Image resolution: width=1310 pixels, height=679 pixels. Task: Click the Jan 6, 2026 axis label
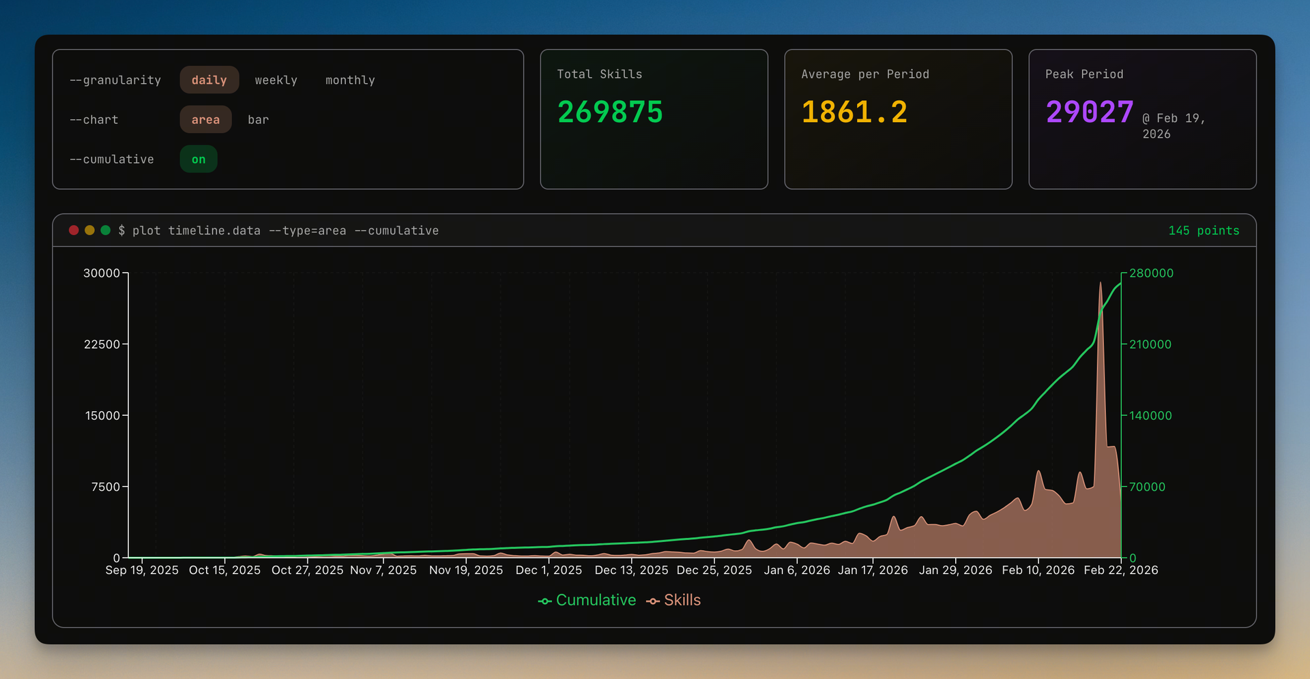(797, 570)
